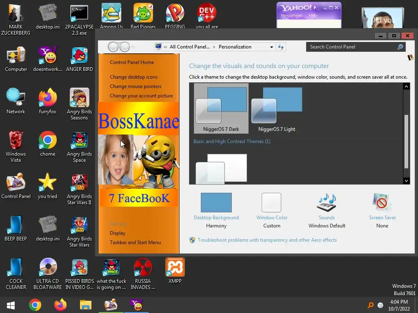Select the Angry Birds Star Wars II icon
Viewport: 418px width, 313px height.
coord(80,189)
